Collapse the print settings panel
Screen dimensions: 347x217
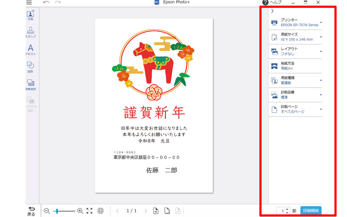pos(272,11)
